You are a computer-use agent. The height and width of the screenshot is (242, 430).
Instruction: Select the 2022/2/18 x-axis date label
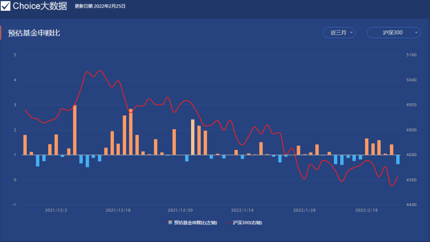[366, 210]
